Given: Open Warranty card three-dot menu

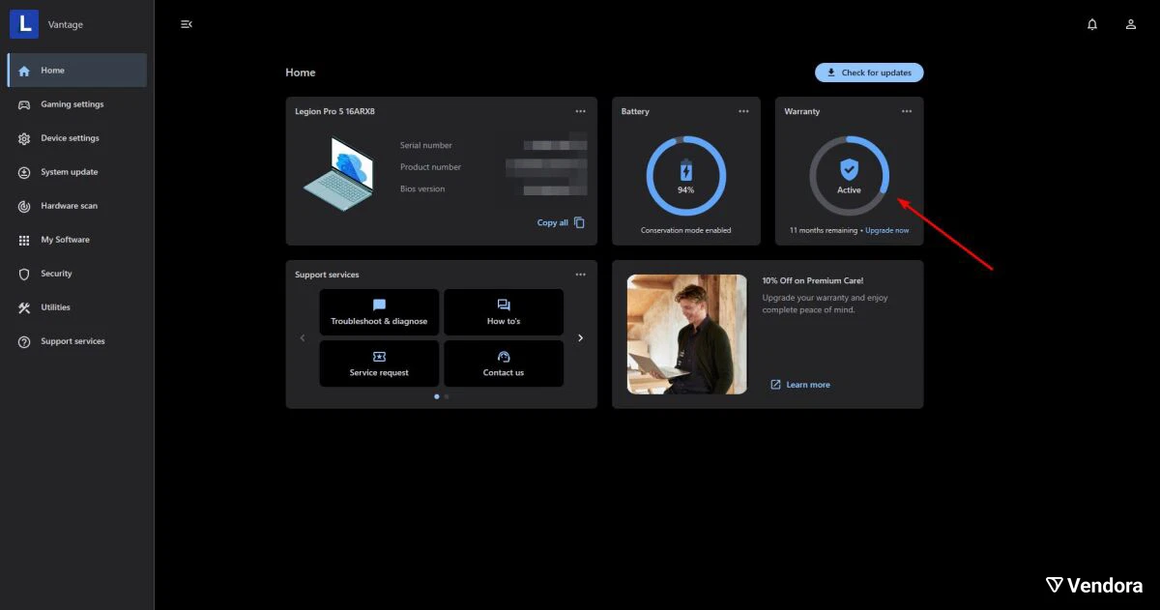Looking at the screenshot, I should (907, 111).
